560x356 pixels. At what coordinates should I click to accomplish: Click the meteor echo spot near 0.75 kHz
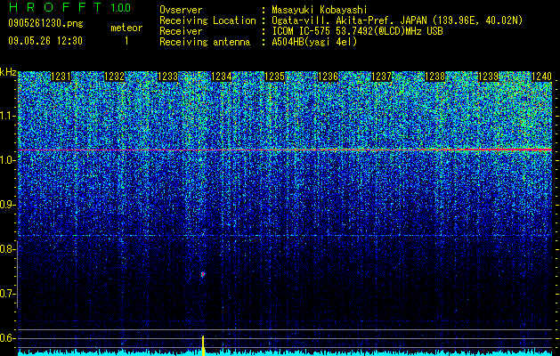203,274
